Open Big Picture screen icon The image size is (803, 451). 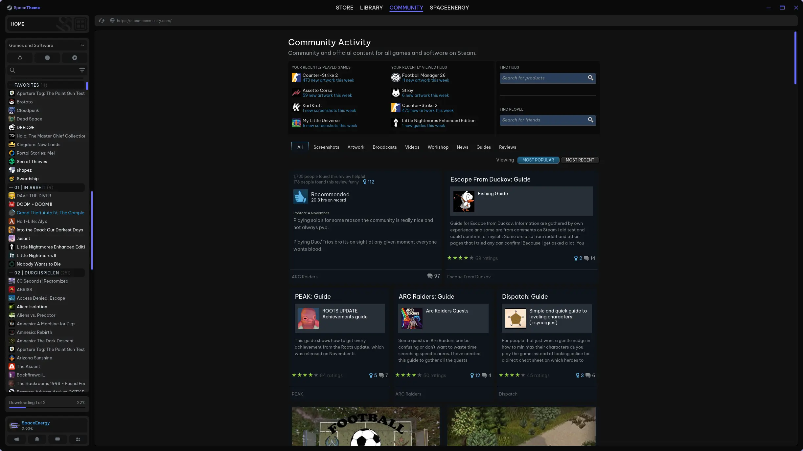(x=57, y=439)
